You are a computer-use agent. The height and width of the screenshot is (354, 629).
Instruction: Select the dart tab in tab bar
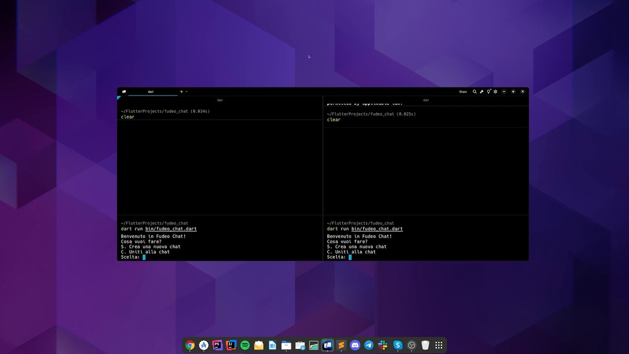coord(151,92)
